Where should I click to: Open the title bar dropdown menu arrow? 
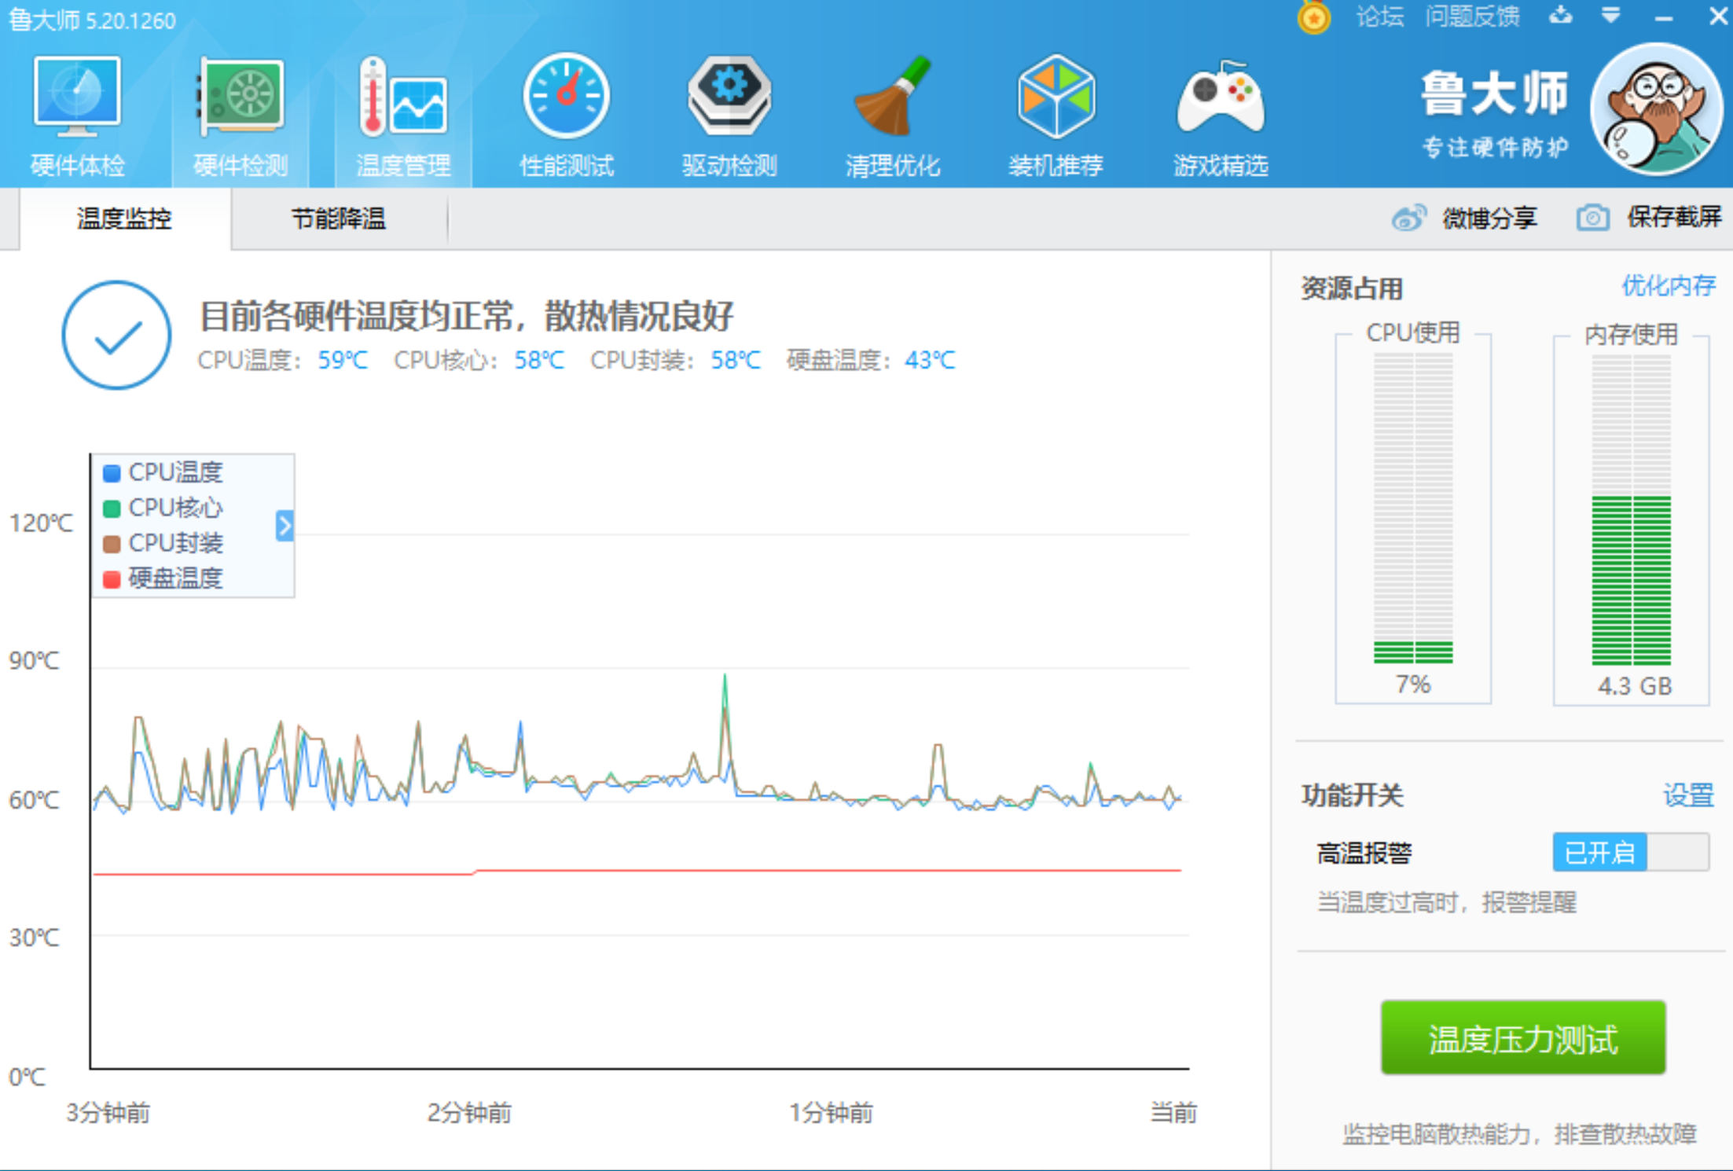click(x=1610, y=16)
